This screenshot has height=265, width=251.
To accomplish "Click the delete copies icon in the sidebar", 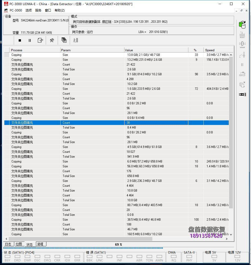I will tap(242, 84).
